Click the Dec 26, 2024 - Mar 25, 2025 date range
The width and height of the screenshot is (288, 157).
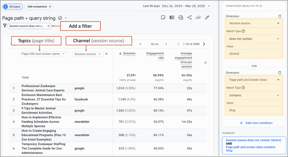(x=184, y=6)
